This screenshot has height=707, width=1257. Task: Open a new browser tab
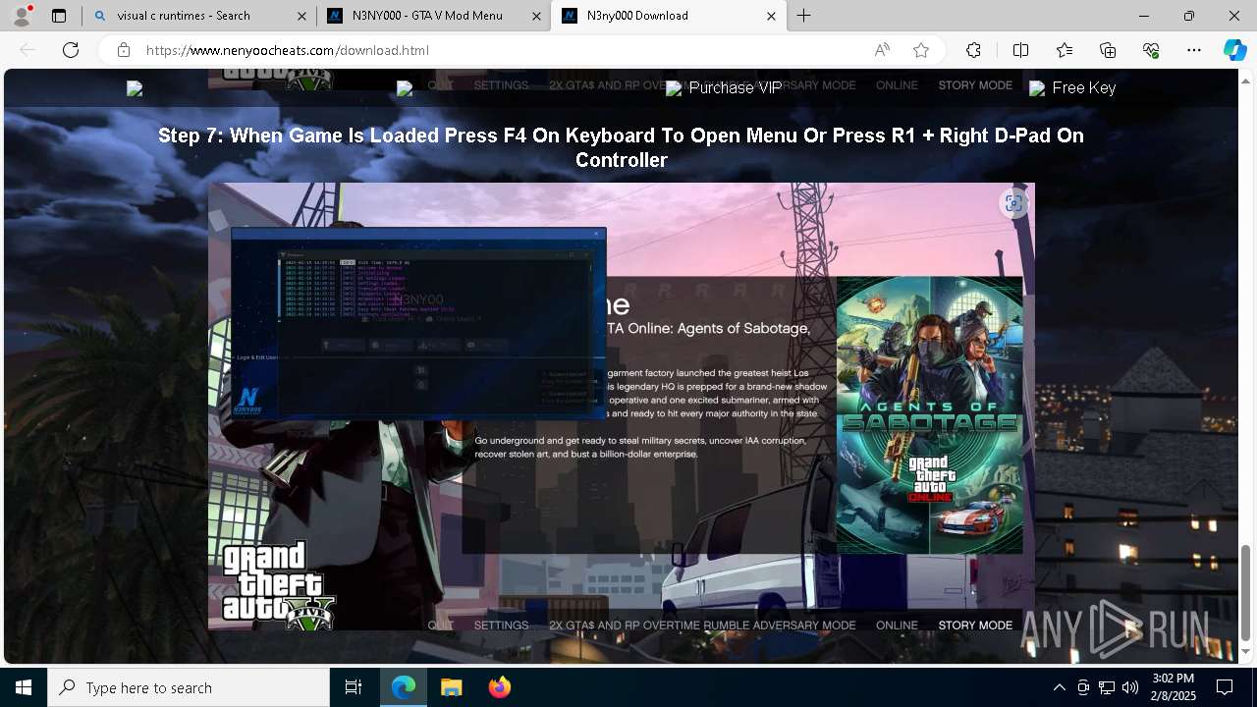click(804, 16)
